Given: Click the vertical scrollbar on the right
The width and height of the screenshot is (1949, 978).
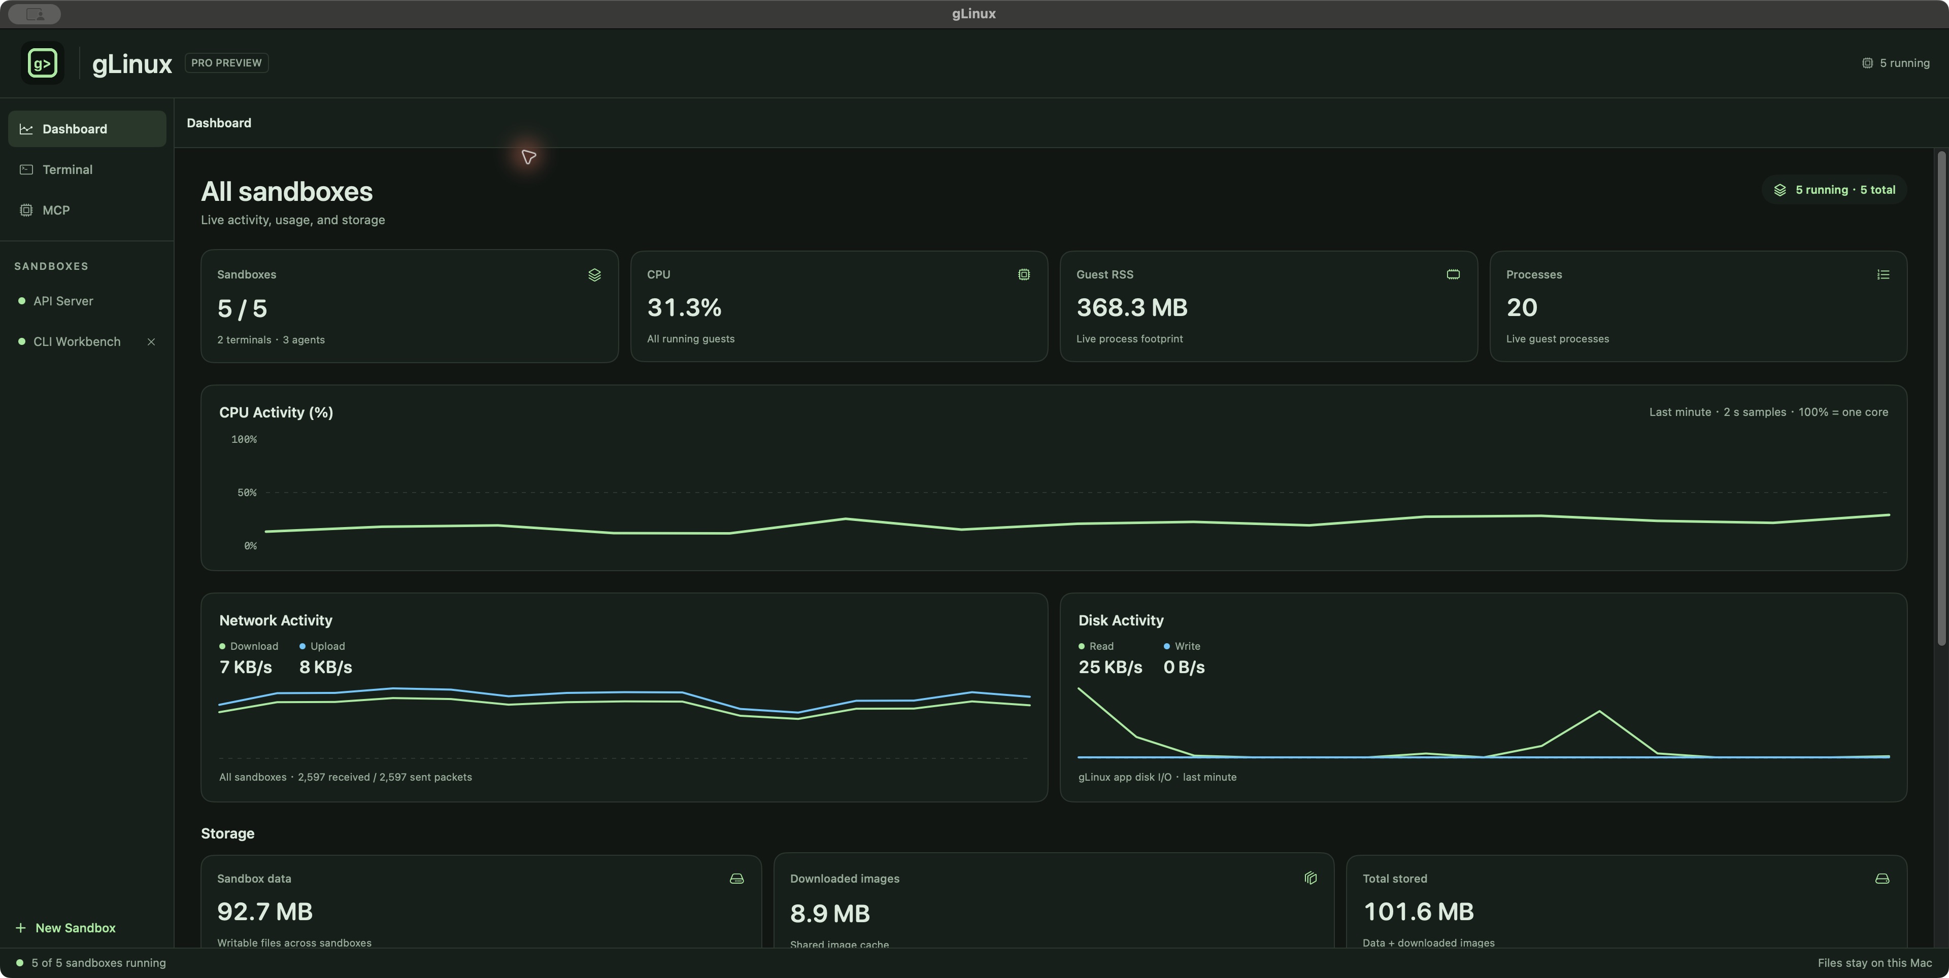Looking at the screenshot, I should [1941, 399].
